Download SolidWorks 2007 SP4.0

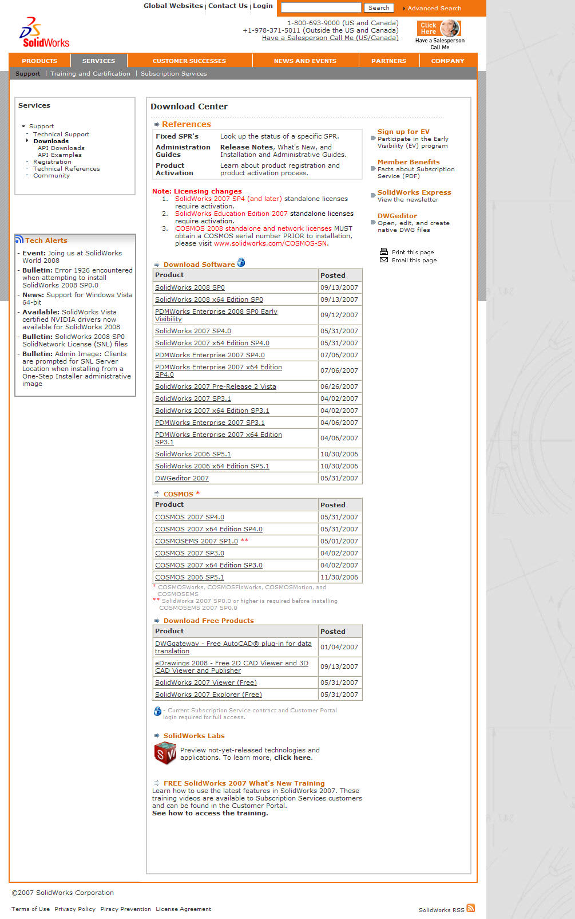pyautogui.click(x=193, y=331)
